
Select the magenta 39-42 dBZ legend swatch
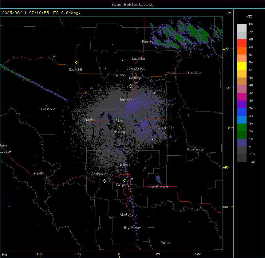tap(242, 97)
